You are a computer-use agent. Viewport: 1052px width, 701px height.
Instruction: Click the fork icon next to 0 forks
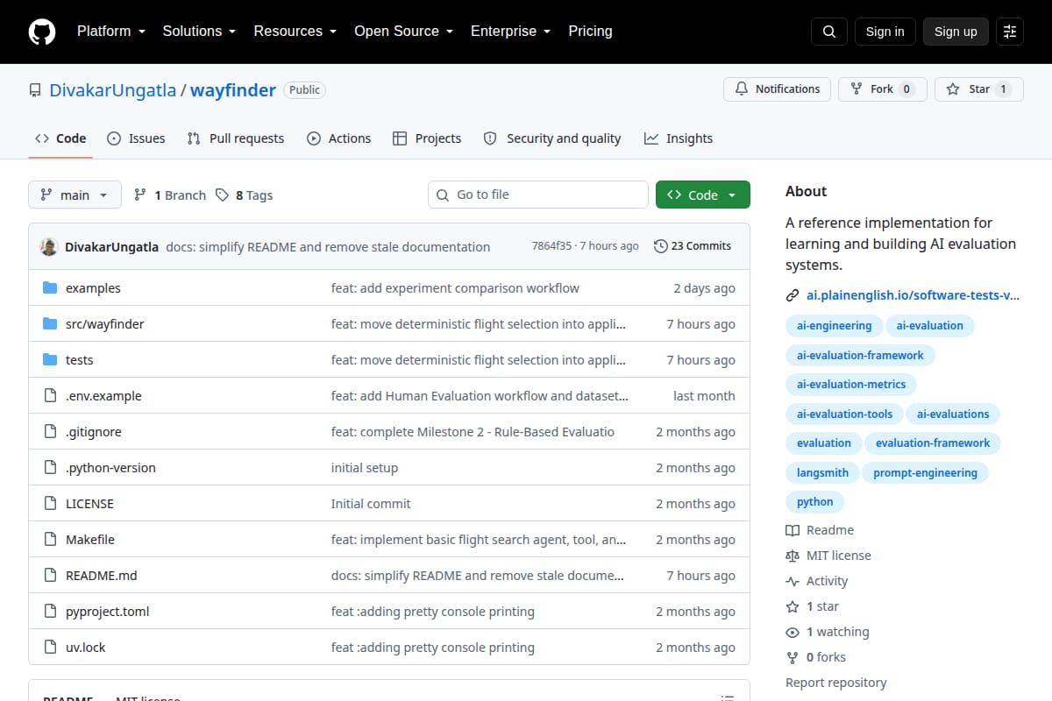tap(793, 657)
